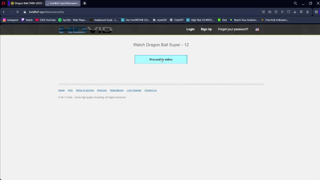Go forward with the forward arrow

click(11, 12)
